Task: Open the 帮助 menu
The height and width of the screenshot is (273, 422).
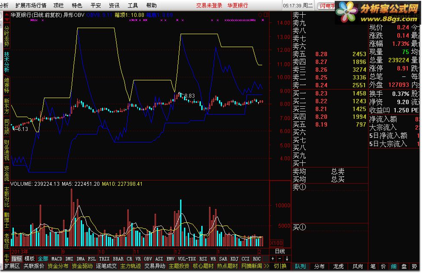Action: (151, 5)
